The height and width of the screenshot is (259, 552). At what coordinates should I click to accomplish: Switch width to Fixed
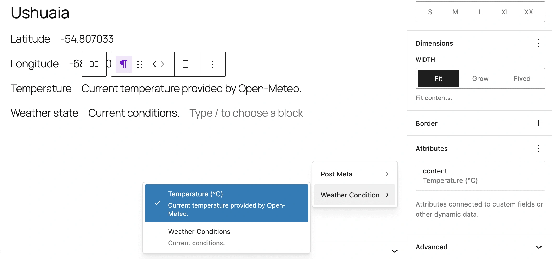tap(522, 78)
